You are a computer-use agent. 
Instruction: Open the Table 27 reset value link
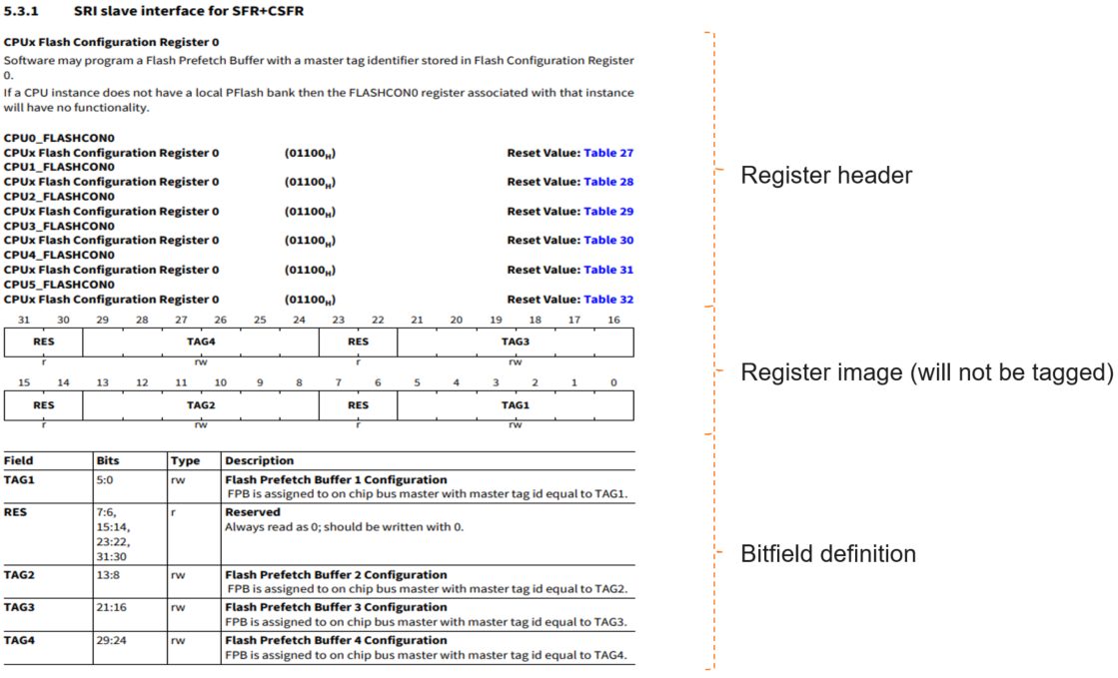click(608, 153)
